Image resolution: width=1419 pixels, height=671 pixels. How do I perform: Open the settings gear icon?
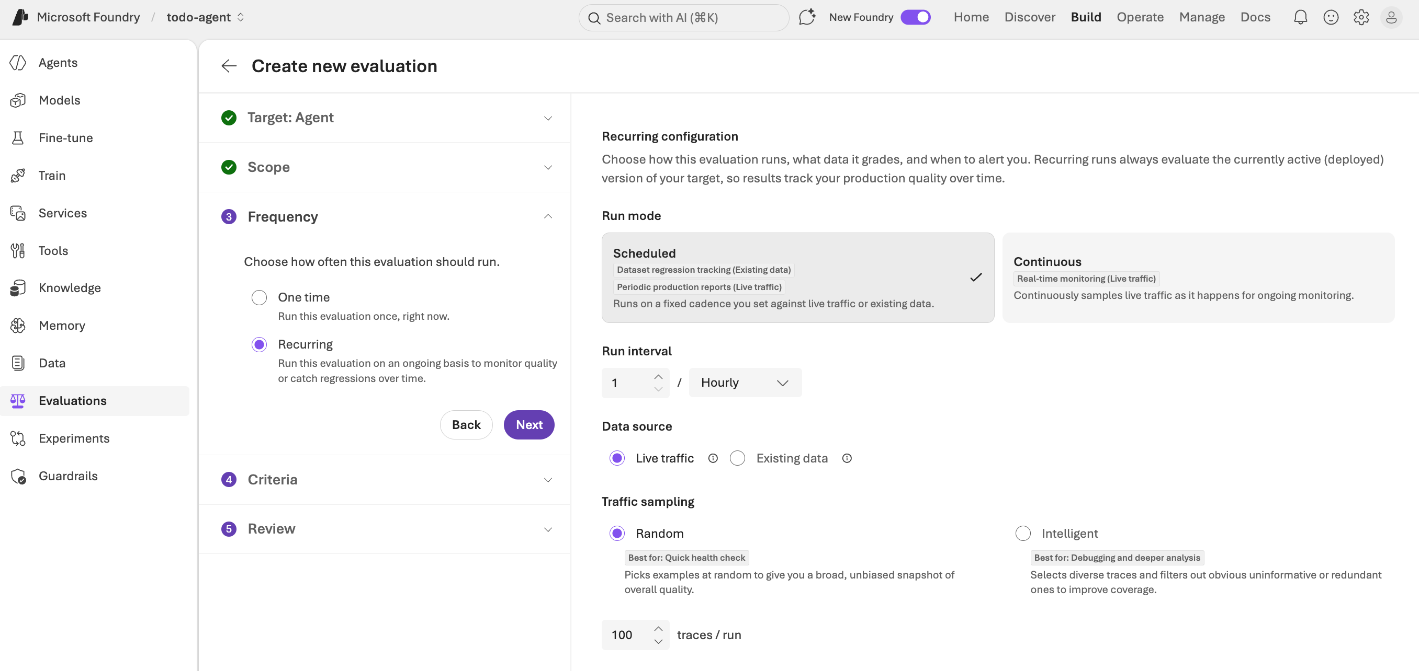point(1360,17)
